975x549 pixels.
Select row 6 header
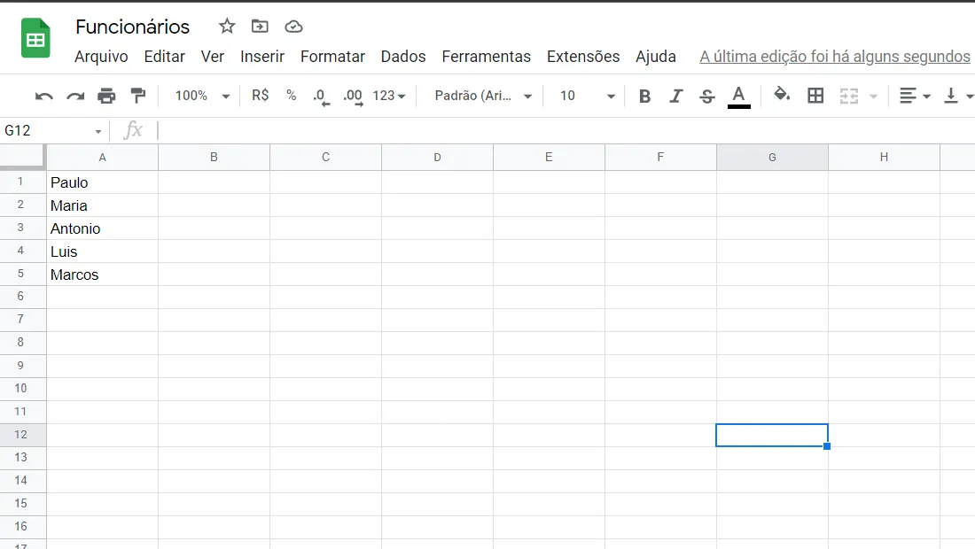pos(23,297)
